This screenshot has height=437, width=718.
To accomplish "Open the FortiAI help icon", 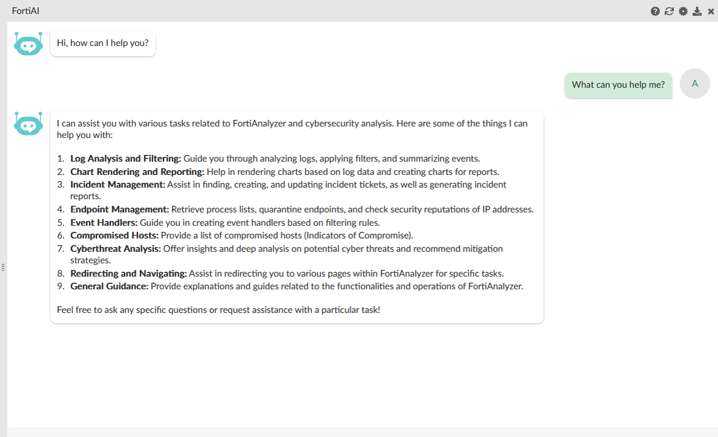I will point(655,11).
